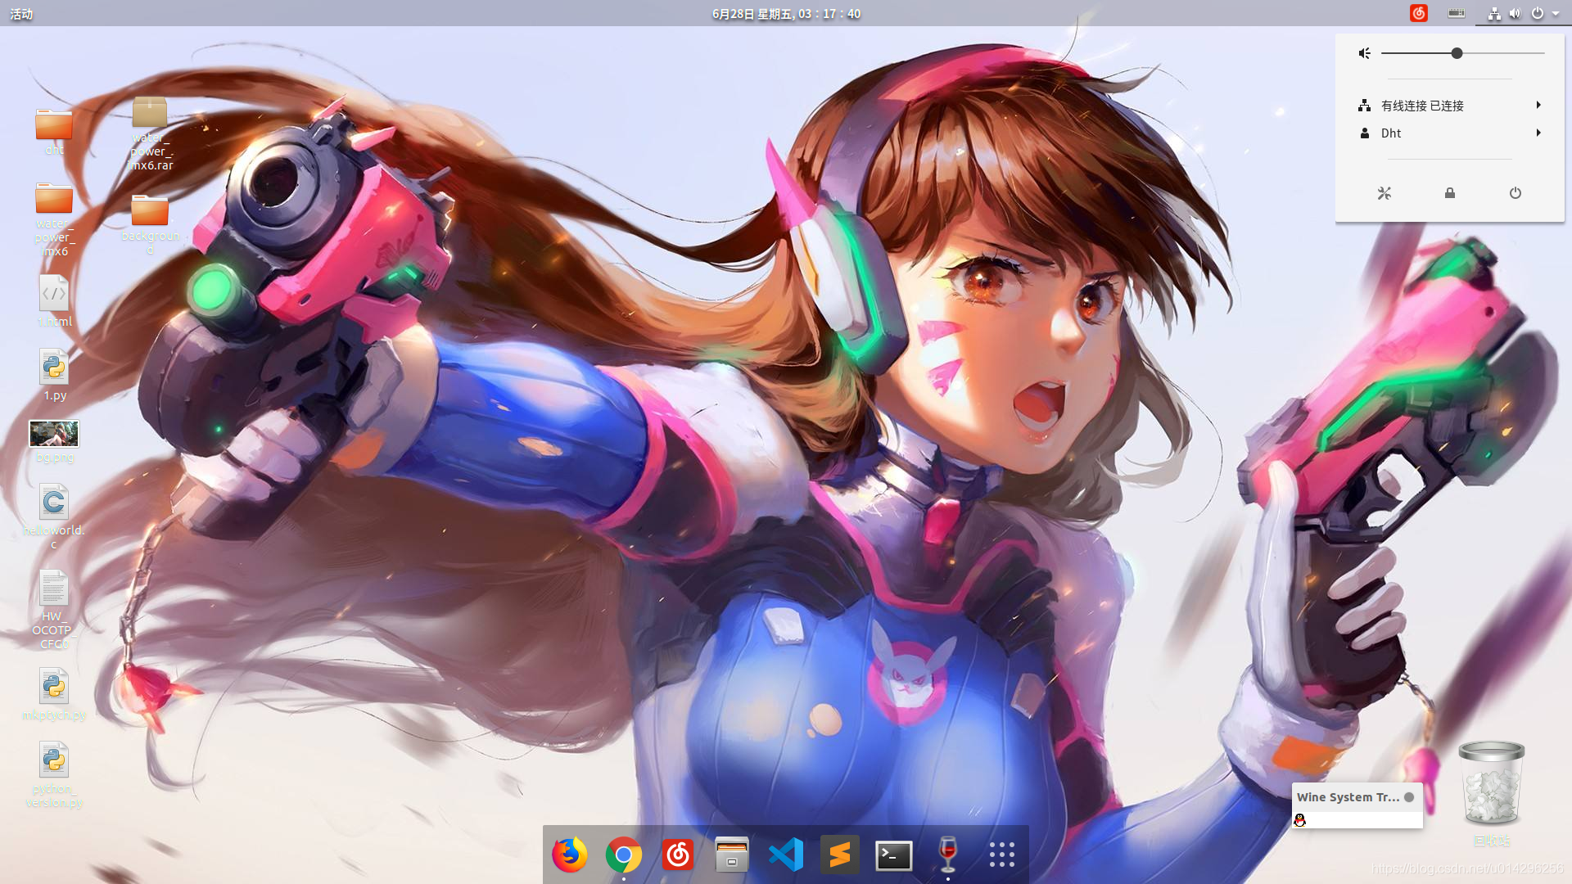Open the Files manager in the dock
Viewport: 1572px width, 884px height.
point(732,855)
